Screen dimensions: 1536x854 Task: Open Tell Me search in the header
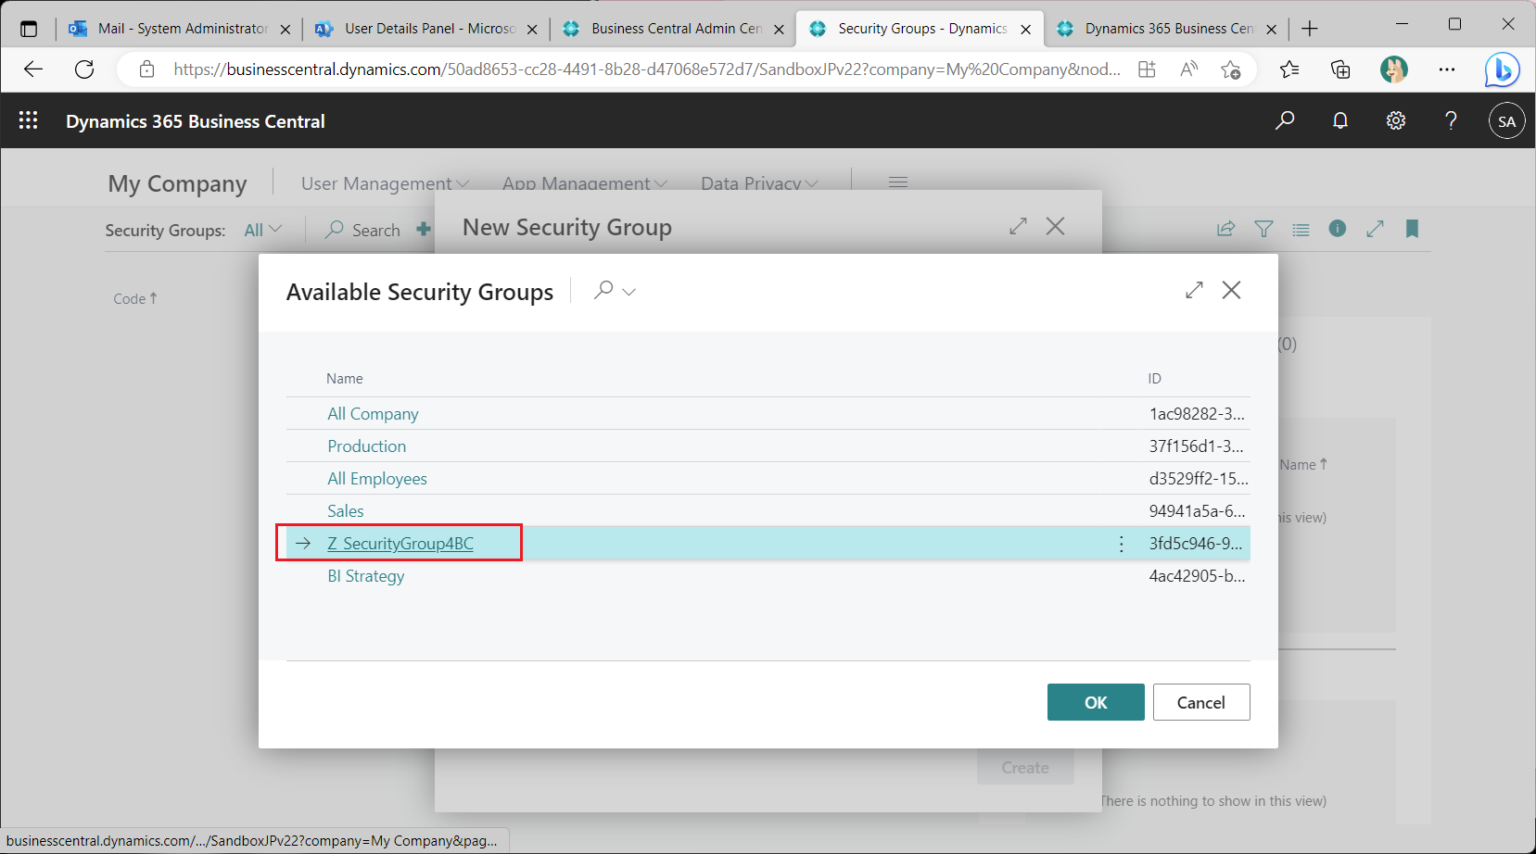point(1285,119)
